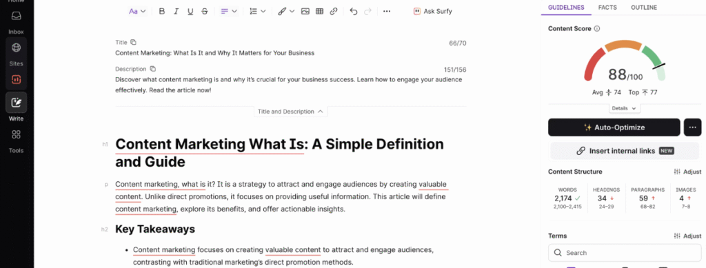The height and width of the screenshot is (268, 706).
Task: Toggle italic formatting
Action: pos(176,11)
